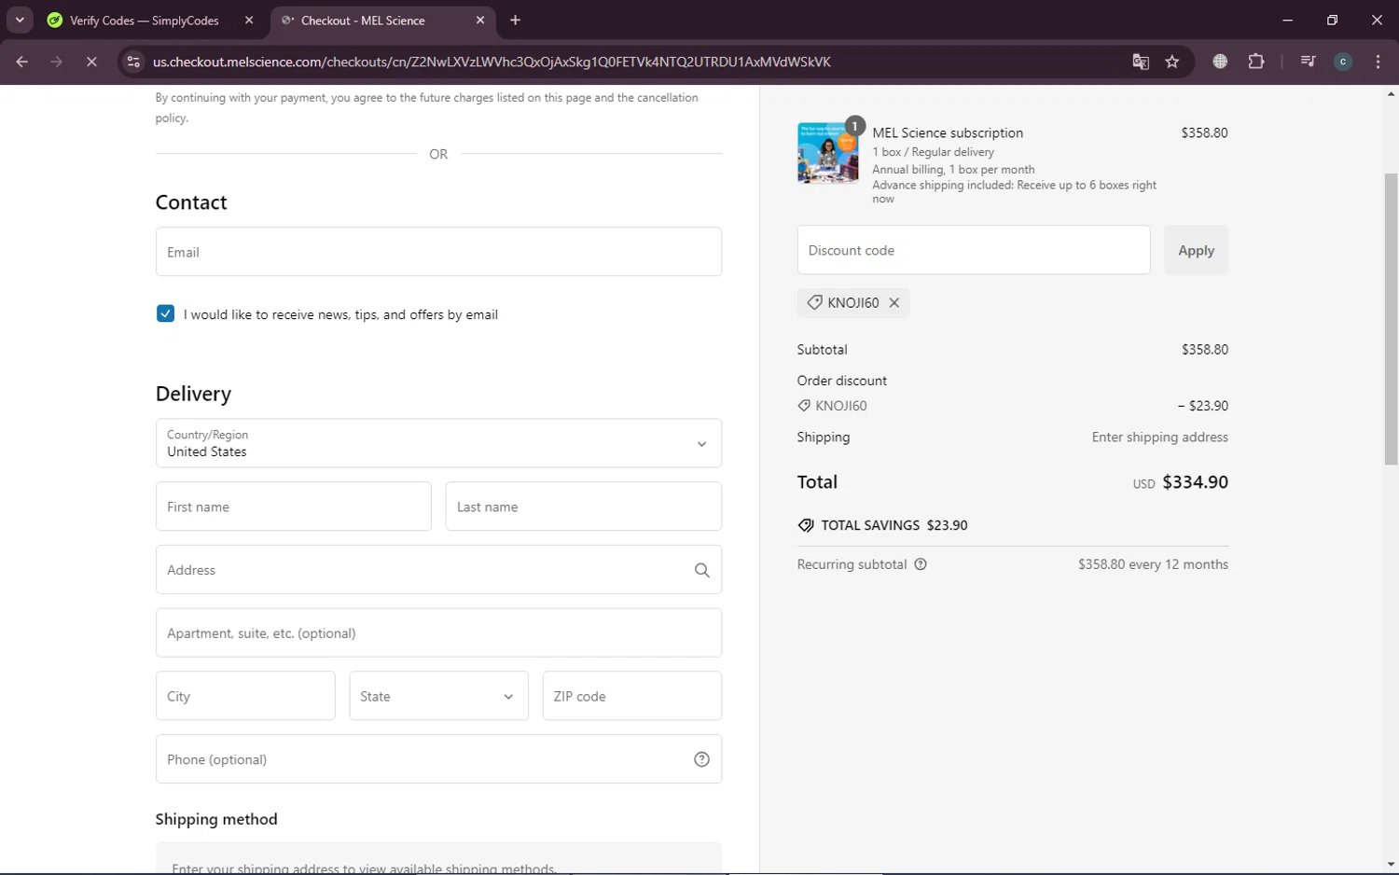The image size is (1399, 875).
Task: Click the scrollbar up arrow
Action: [x=1391, y=93]
